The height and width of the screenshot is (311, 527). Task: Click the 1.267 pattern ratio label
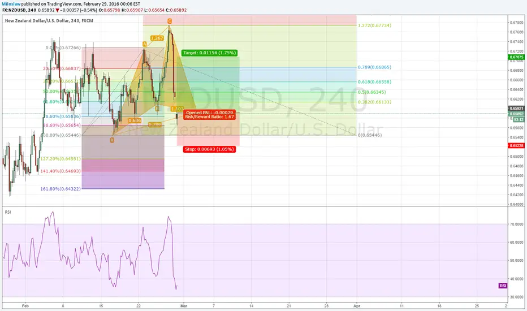click(157, 38)
